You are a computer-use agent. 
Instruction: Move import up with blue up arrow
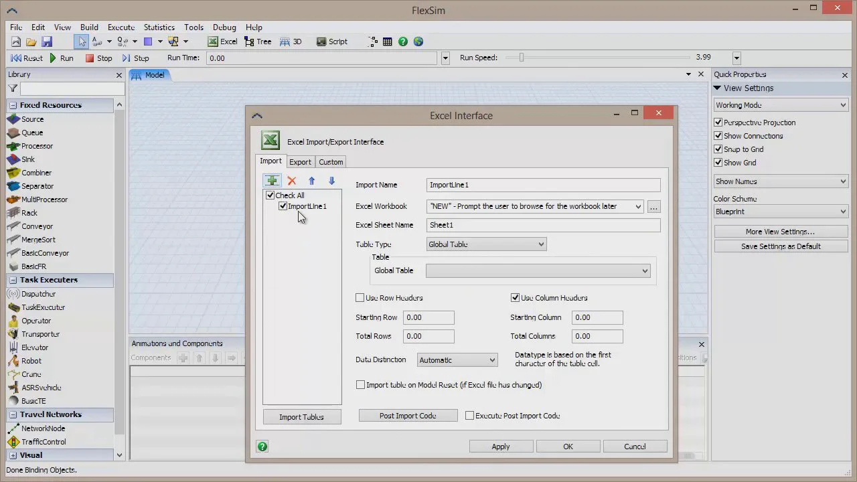point(311,181)
